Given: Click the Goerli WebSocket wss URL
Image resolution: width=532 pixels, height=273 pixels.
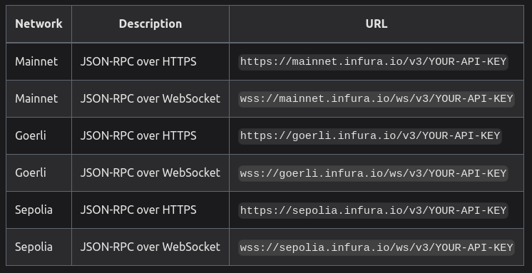Looking at the screenshot, I should coord(373,173).
